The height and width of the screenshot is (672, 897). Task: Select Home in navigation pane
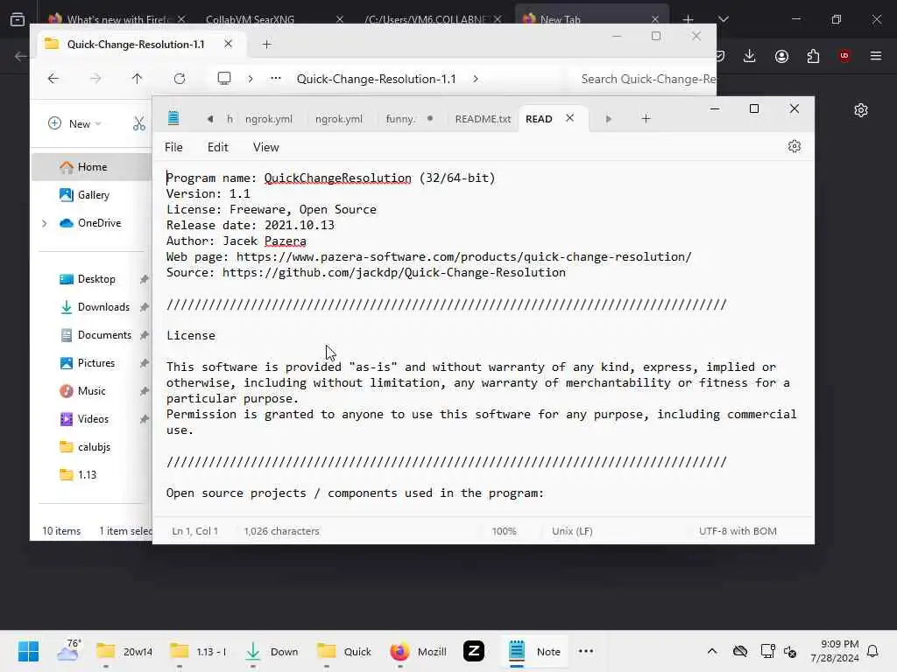click(x=92, y=167)
